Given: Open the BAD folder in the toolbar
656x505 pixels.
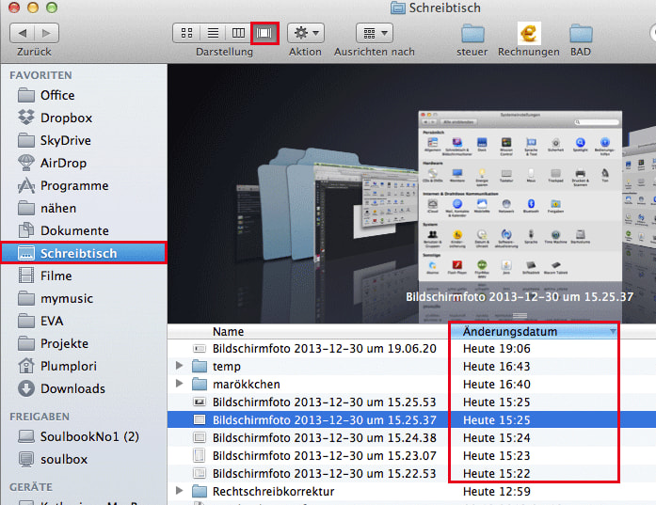Looking at the screenshot, I should click(581, 40).
